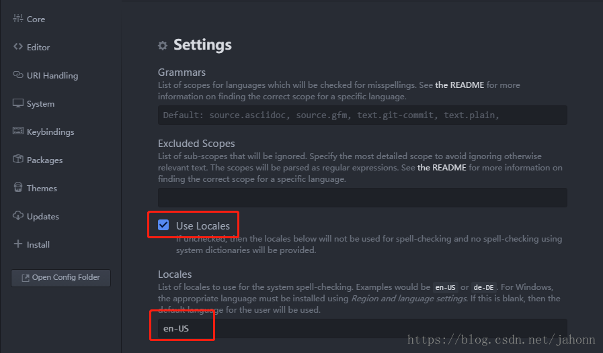
Task: Click the Keybindings keyboard icon
Action: click(x=17, y=131)
